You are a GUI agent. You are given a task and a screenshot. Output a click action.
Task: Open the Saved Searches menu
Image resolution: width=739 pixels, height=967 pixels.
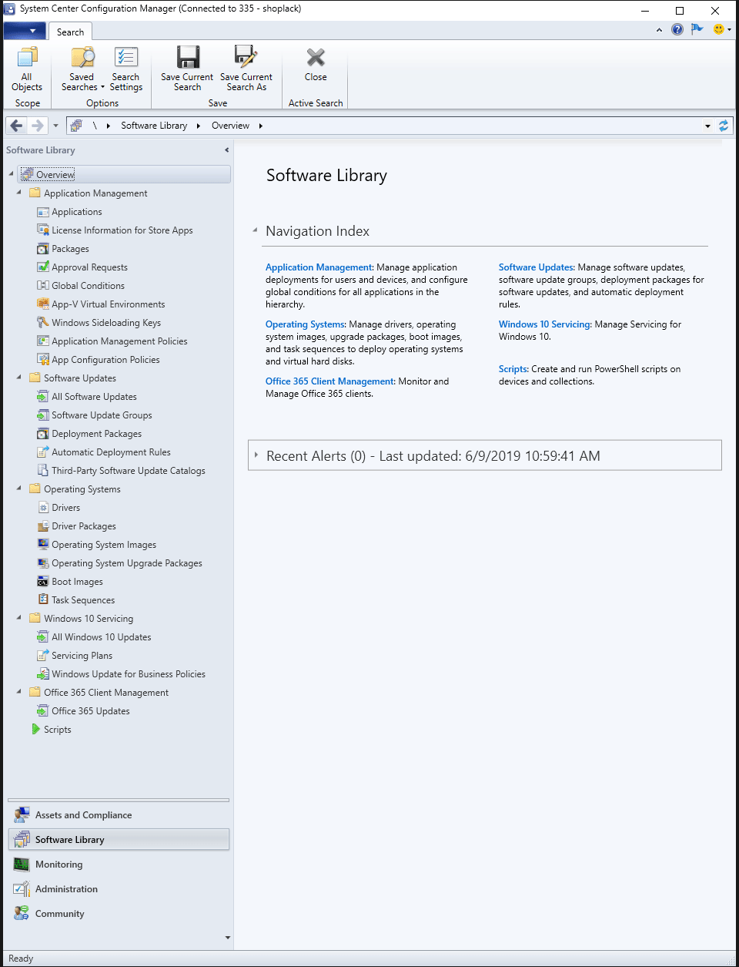(x=82, y=69)
